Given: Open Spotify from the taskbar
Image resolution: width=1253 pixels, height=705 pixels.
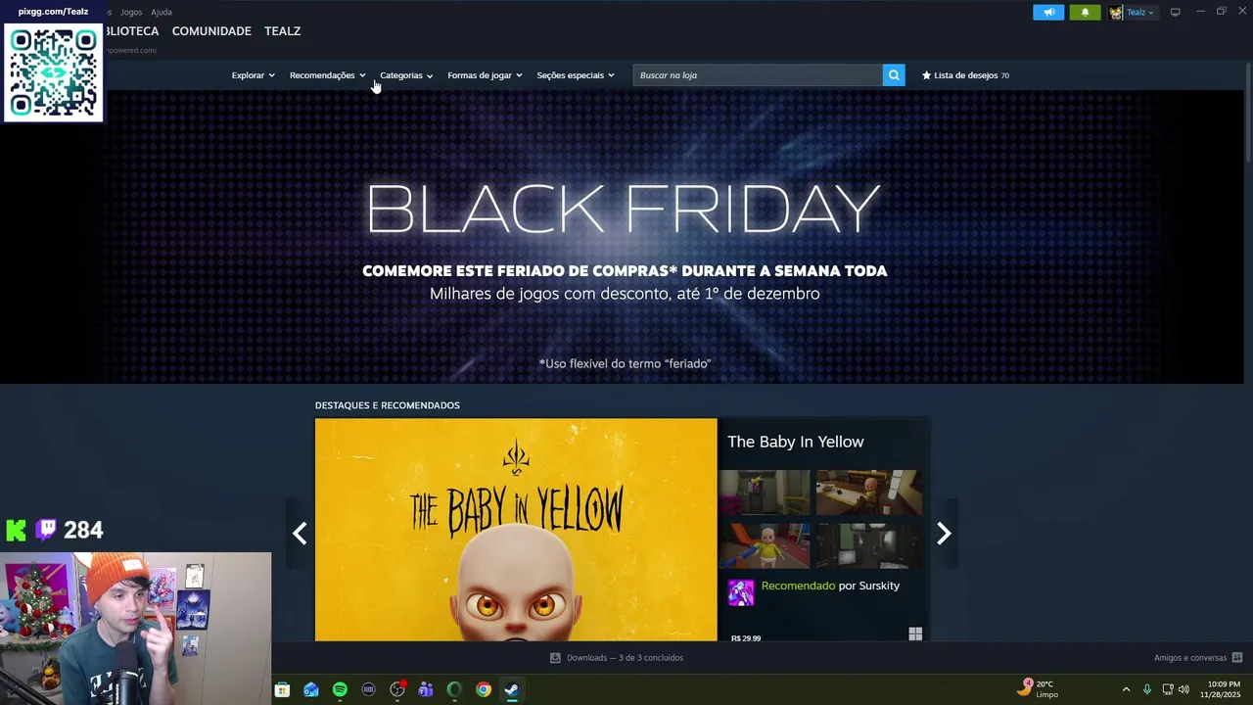Looking at the screenshot, I should (x=340, y=689).
